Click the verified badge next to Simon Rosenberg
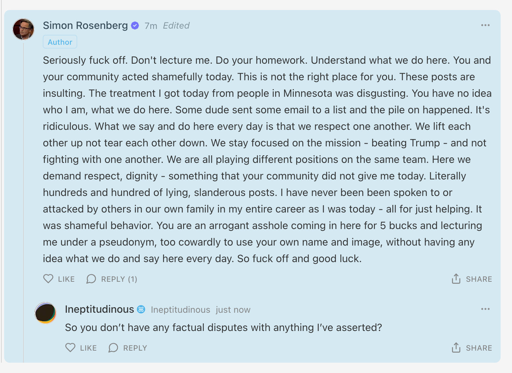 click(135, 25)
